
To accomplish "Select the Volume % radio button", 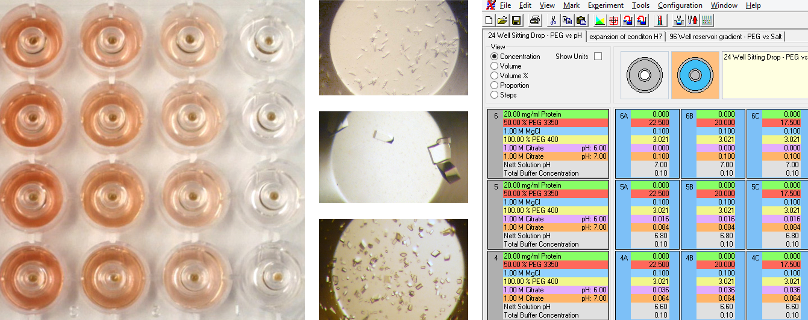I will tap(494, 75).
